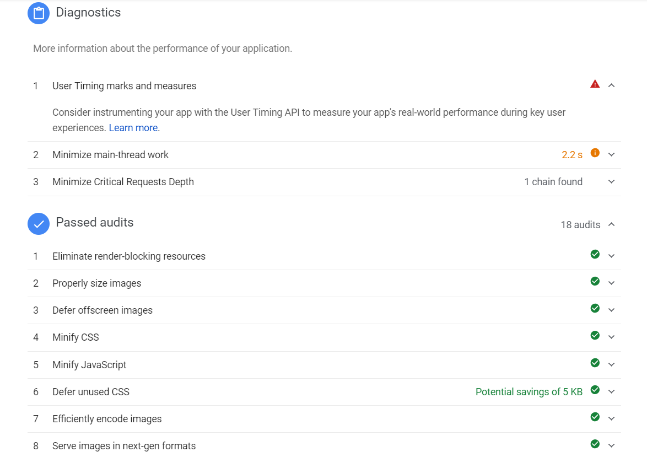Click the Passed audits checkmark icon
Image resolution: width=647 pixels, height=457 pixels.
tap(39, 224)
